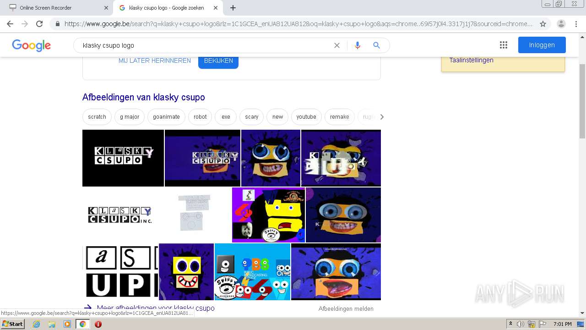Switch to Chrome in the taskbar
586x330 pixels.
coord(83,324)
